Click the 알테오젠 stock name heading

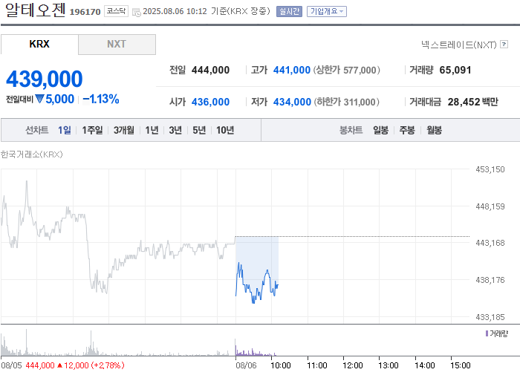tap(36, 10)
